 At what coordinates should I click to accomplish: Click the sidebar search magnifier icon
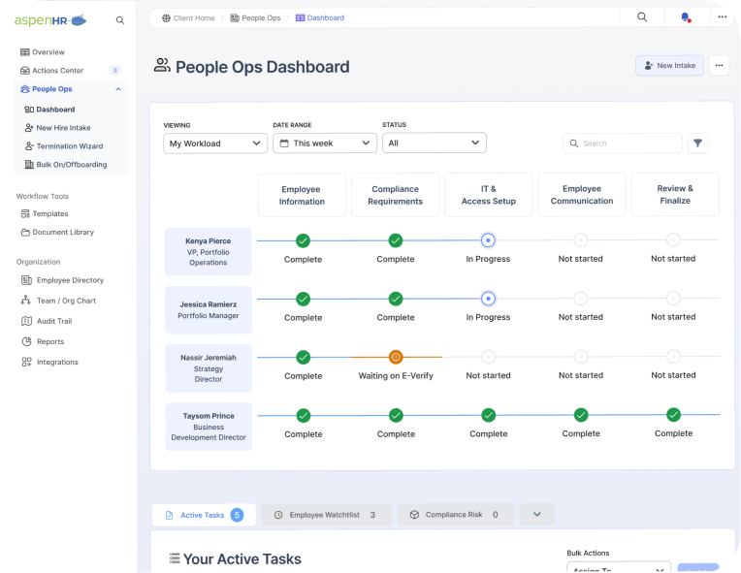tap(120, 20)
